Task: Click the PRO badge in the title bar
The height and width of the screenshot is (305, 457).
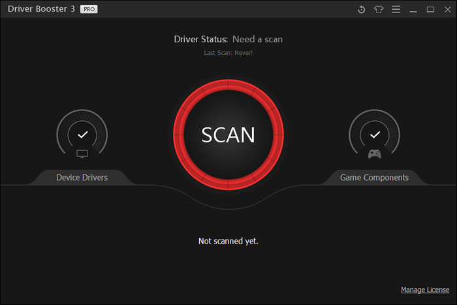Action: [x=89, y=9]
